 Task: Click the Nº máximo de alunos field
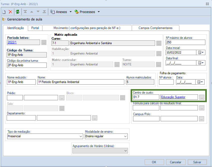click(185, 42)
